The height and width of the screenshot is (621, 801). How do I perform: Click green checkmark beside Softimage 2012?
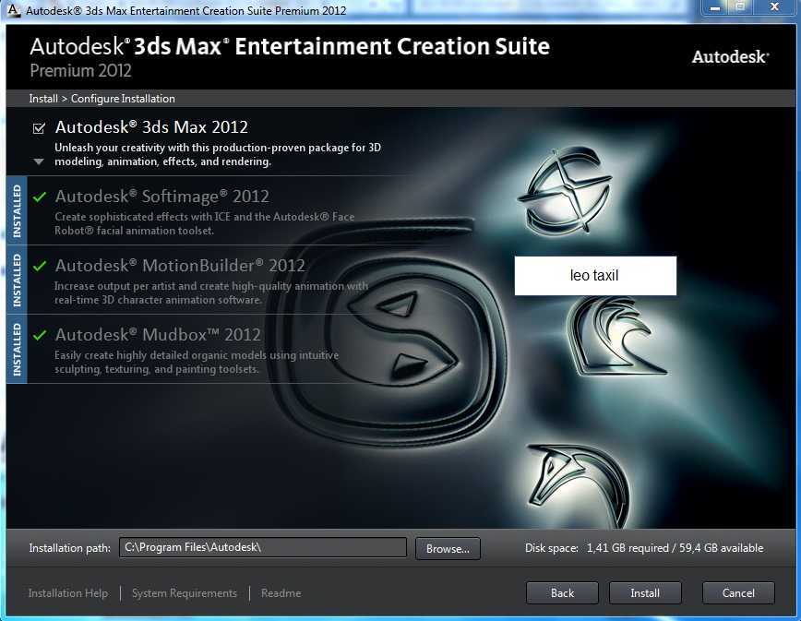[x=40, y=197]
